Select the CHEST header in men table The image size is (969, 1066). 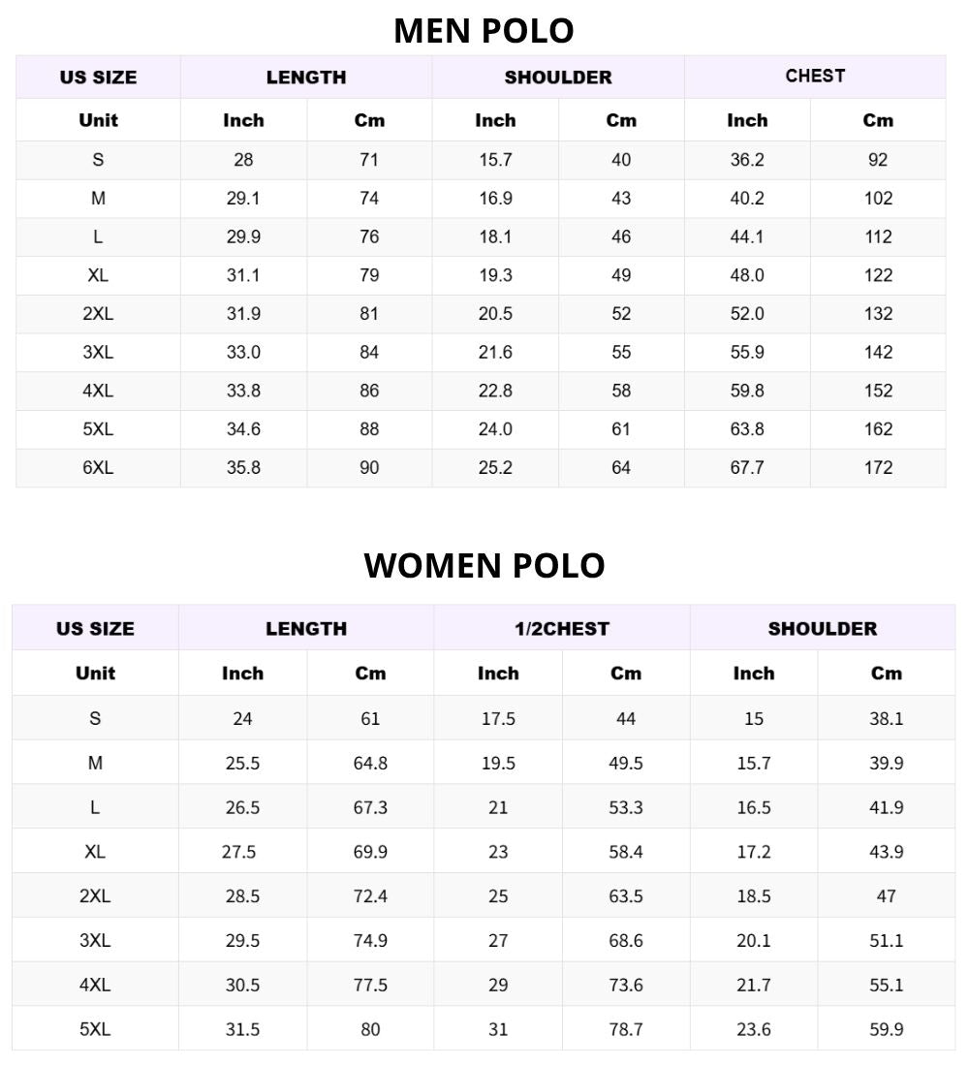coord(815,77)
